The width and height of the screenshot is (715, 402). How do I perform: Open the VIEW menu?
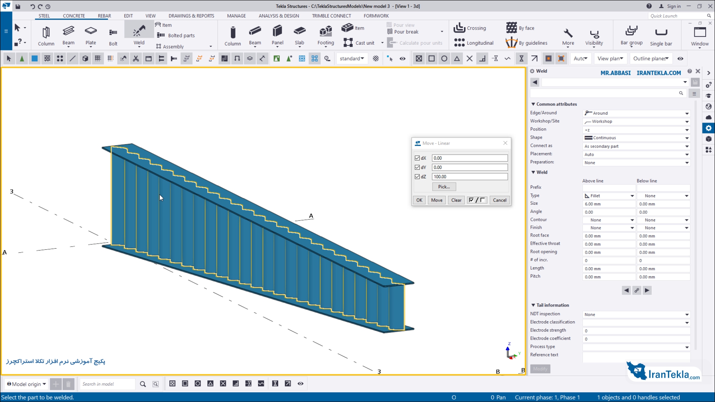(151, 16)
